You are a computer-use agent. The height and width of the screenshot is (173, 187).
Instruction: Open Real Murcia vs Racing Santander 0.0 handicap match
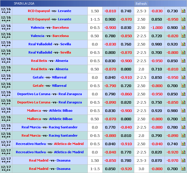click(x=50, y=127)
